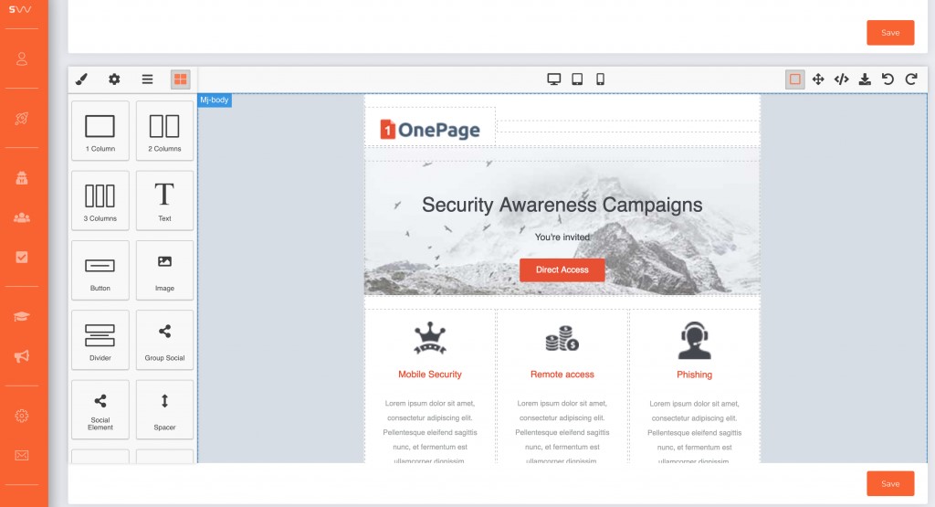Toggle fullscreen with the arrows icon
The image size is (935, 507).
coord(818,79)
